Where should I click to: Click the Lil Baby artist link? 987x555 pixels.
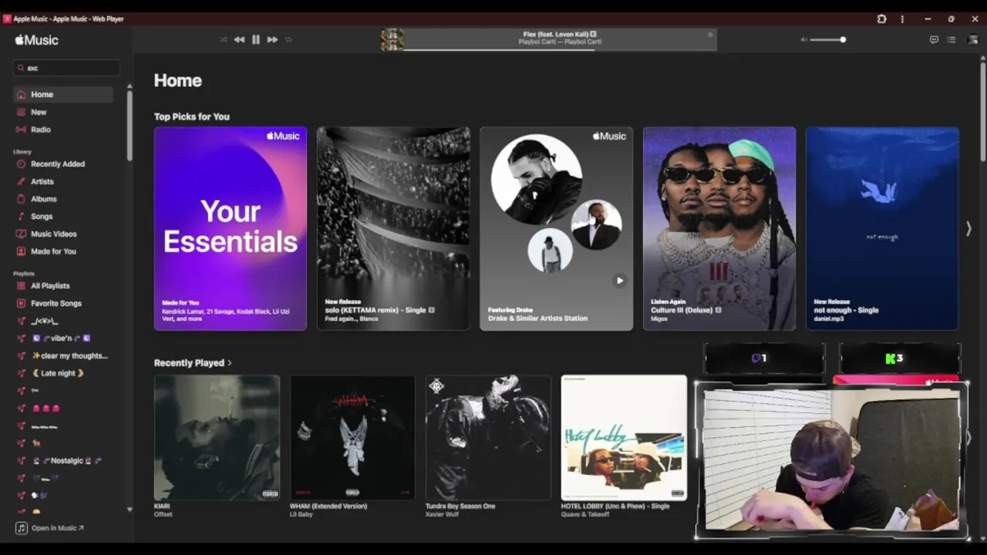pyautogui.click(x=301, y=514)
